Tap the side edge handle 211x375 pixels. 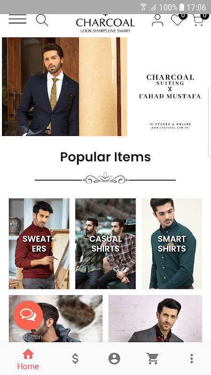point(210,122)
